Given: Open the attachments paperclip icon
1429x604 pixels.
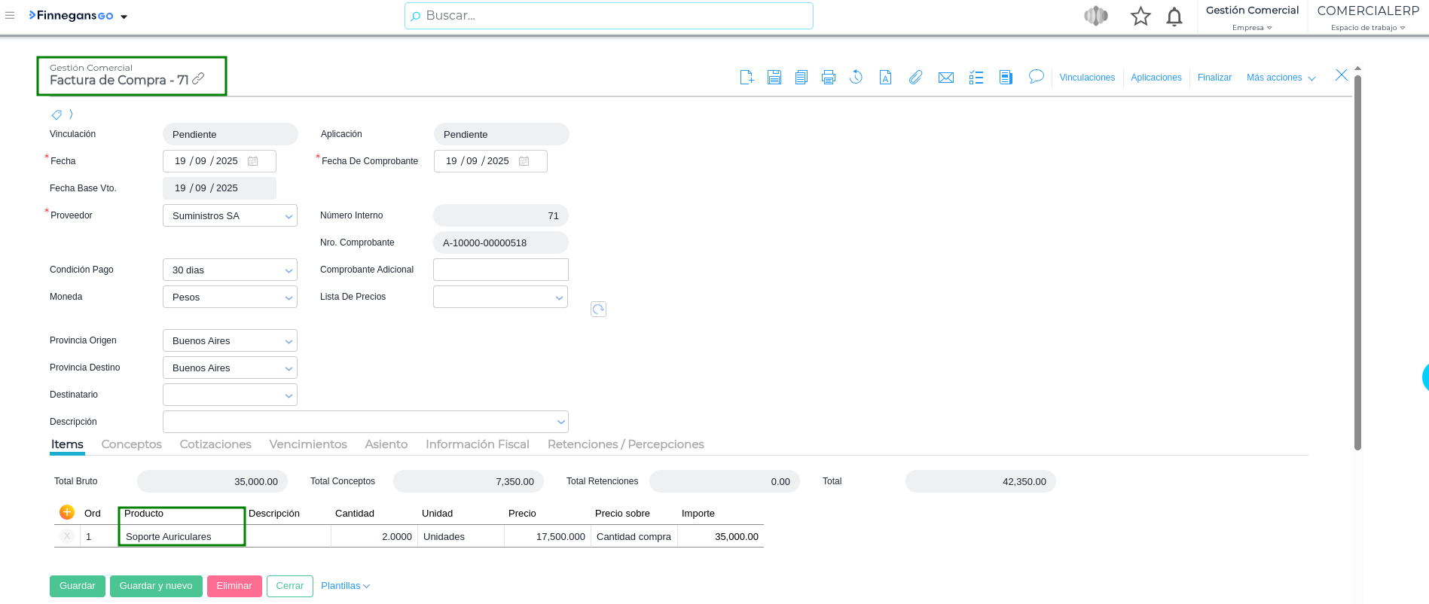Looking at the screenshot, I should pyautogui.click(x=915, y=77).
